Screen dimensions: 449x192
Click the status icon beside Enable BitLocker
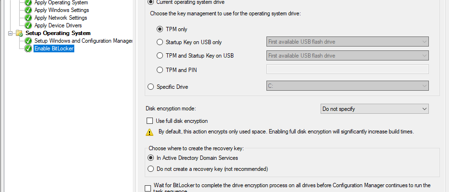[28, 49]
